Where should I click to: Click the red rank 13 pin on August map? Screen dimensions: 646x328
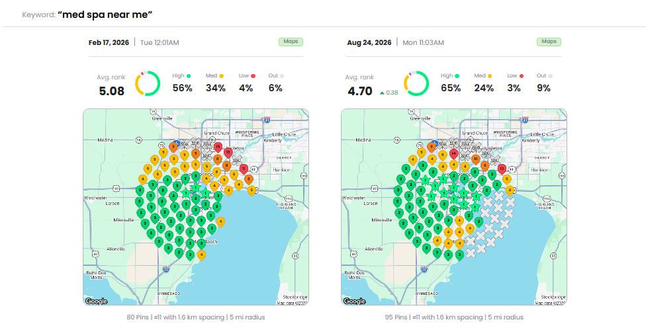(502, 169)
